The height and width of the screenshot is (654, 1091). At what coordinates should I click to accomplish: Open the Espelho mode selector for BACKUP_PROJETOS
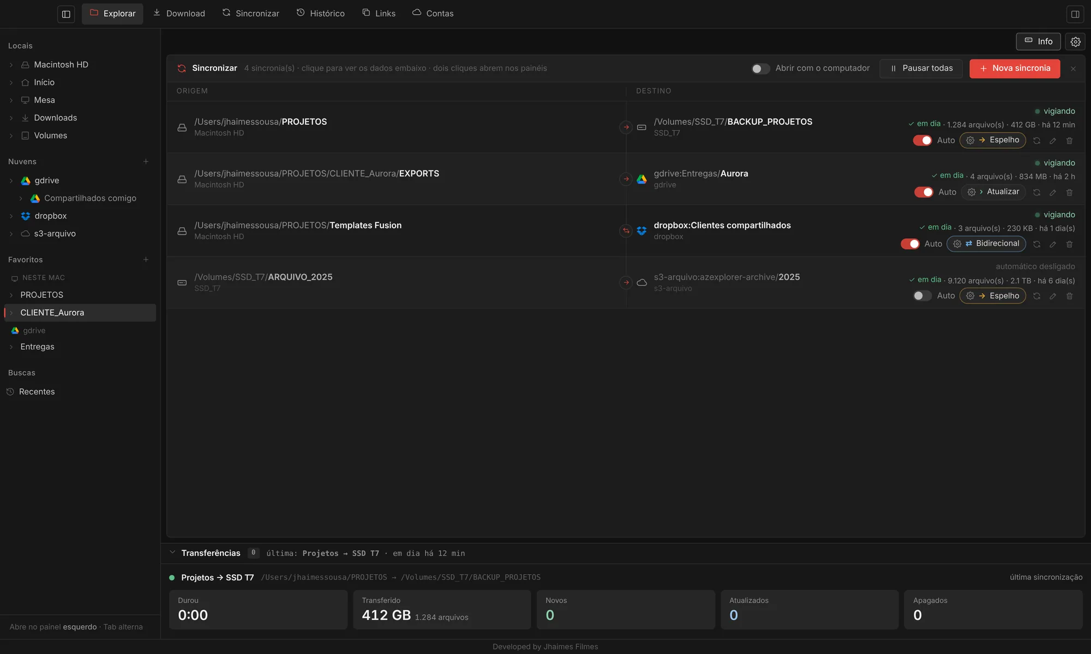pos(993,140)
